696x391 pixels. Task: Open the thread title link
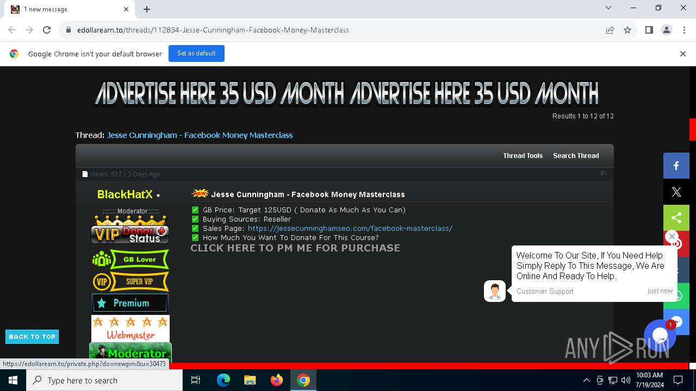click(x=200, y=135)
